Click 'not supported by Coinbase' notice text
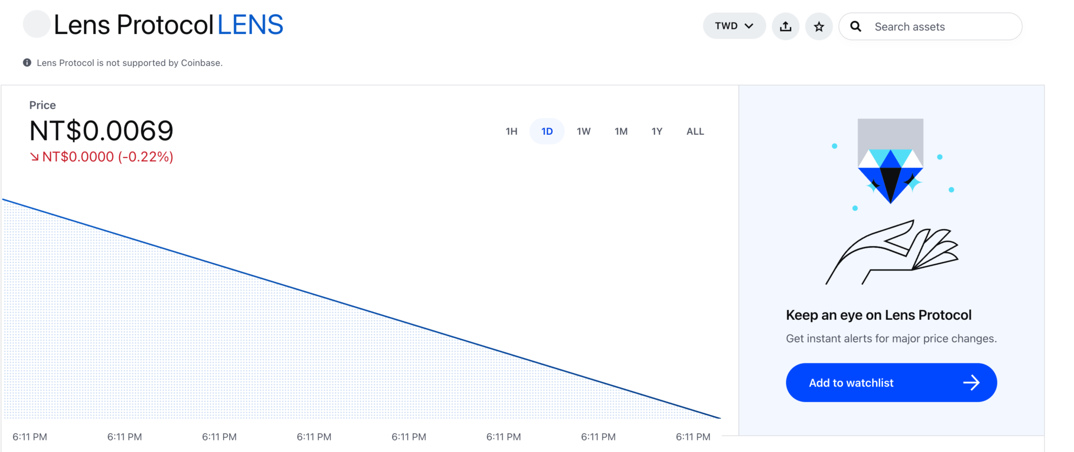Viewport: 1074px width, 452px height. coord(130,63)
